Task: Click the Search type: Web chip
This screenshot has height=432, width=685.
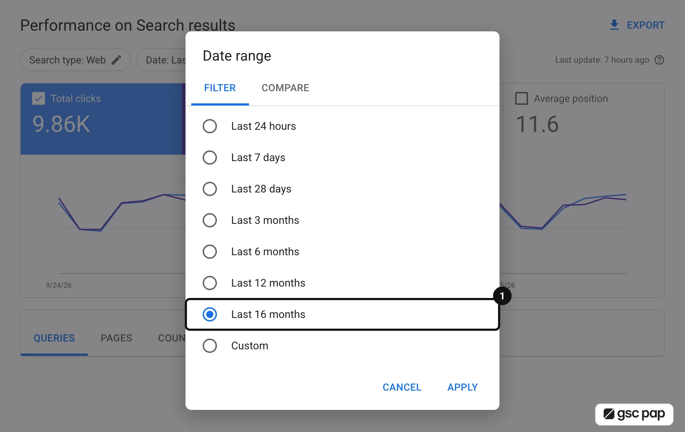Action: point(75,60)
